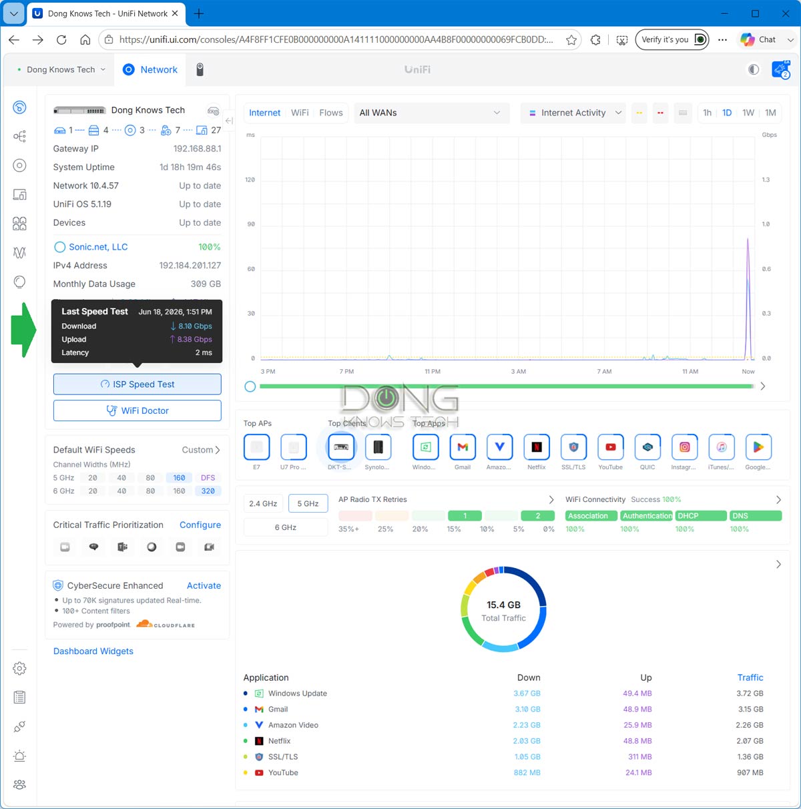Click the timeline slider start handle
Screen dimensions: 801x809
[250, 386]
